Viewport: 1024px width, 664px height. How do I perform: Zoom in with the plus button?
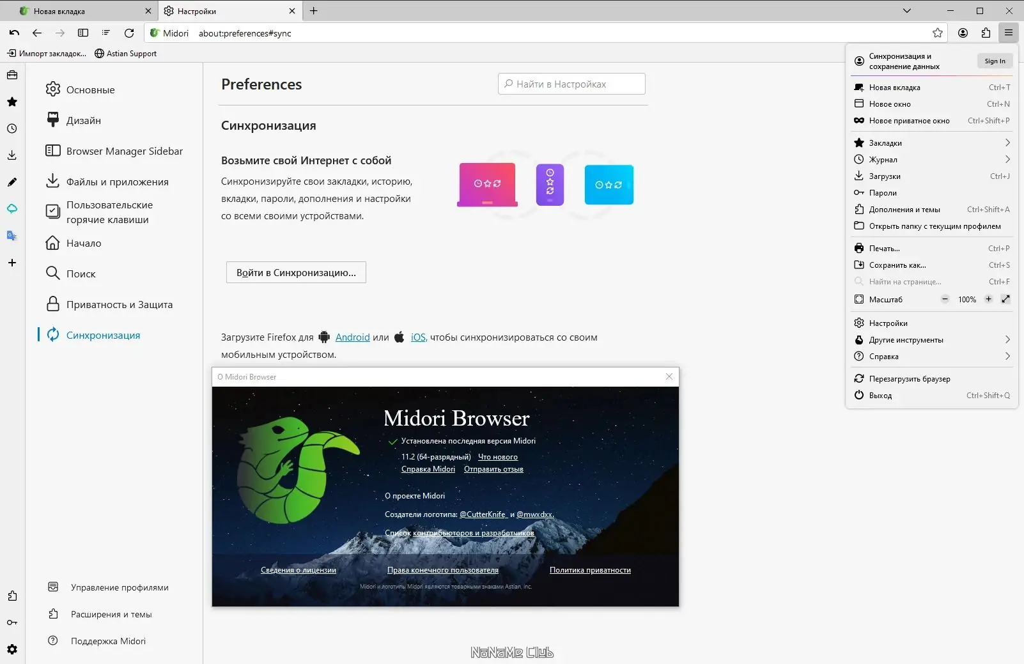pyautogui.click(x=988, y=299)
